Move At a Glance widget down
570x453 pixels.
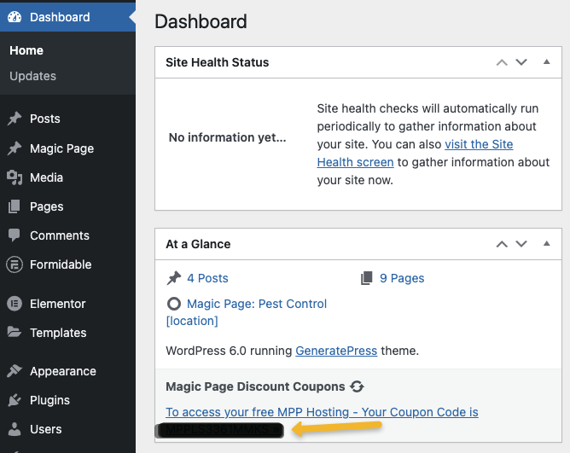tap(521, 244)
